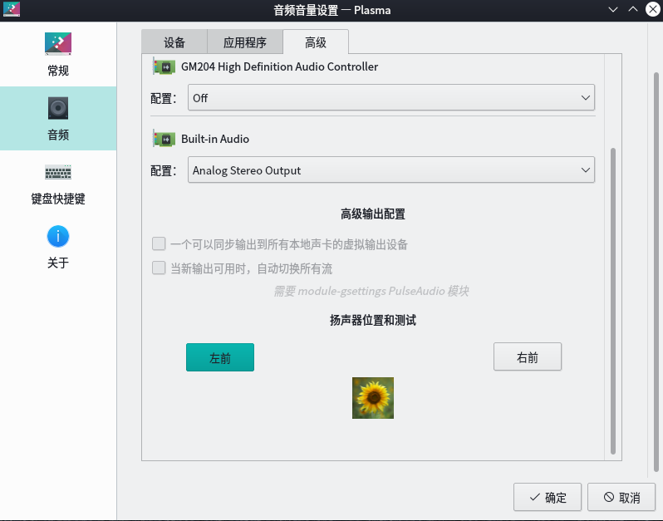663x521 pixels.
Task: Confirm settings with 确定 button
Action: tap(547, 498)
